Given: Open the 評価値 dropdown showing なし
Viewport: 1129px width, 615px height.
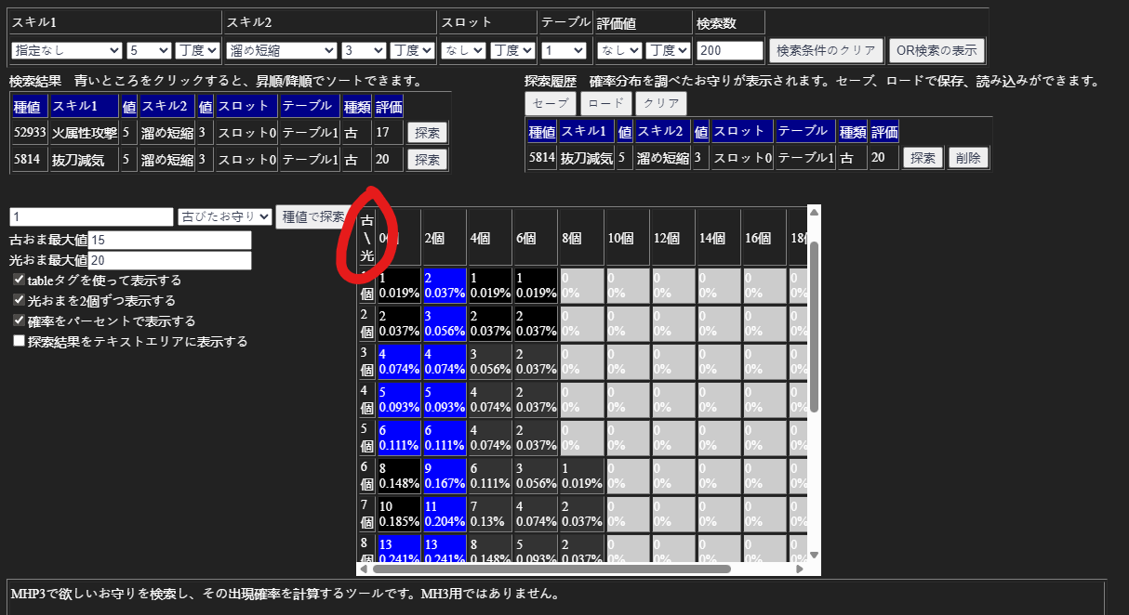Looking at the screenshot, I should point(618,50).
